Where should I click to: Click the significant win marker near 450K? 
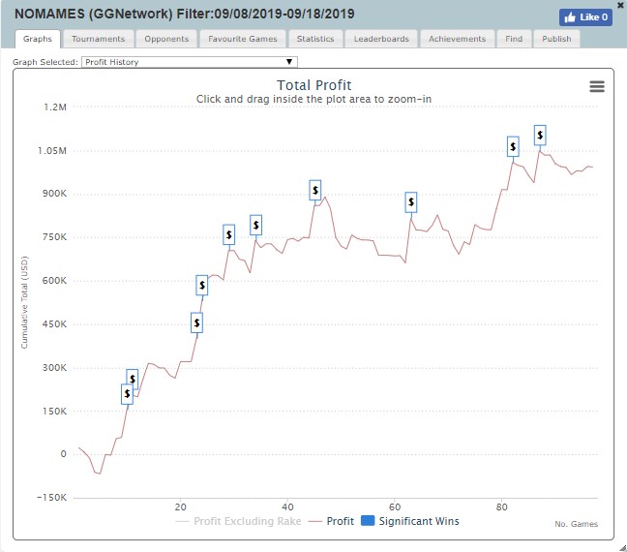point(196,322)
